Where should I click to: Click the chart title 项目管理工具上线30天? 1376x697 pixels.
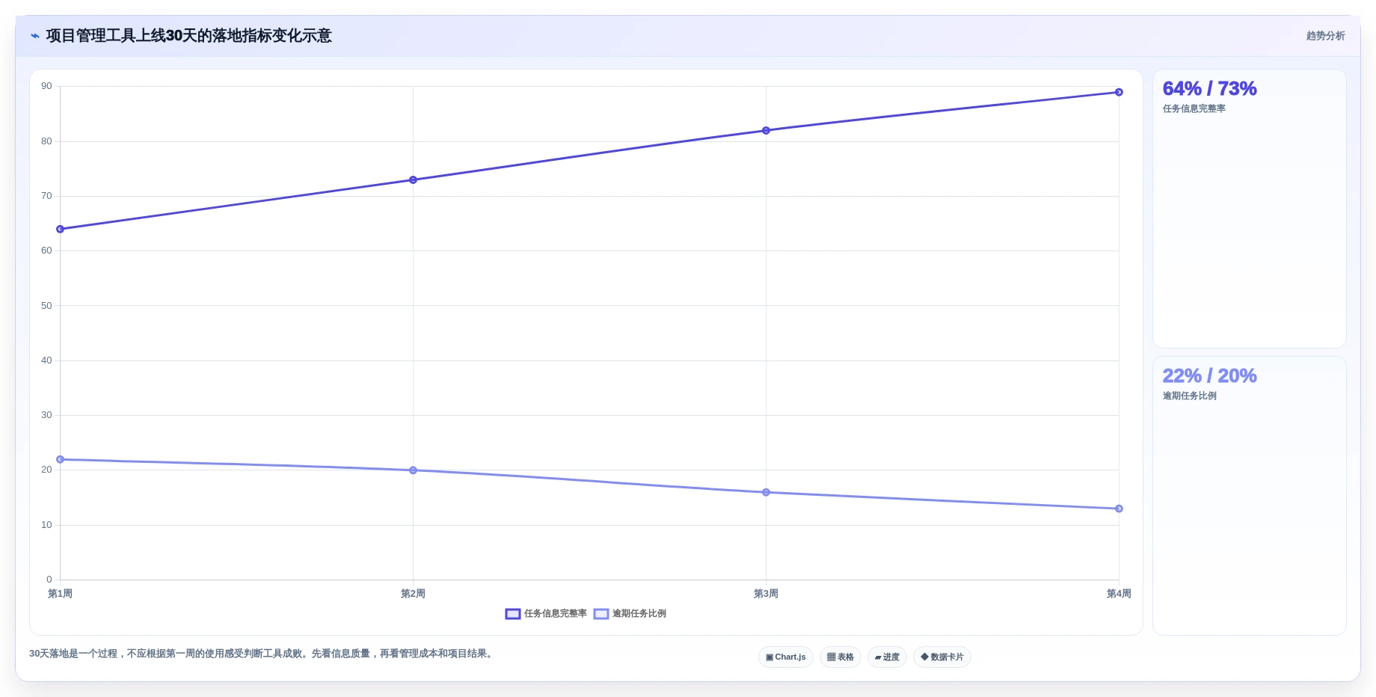pos(188,36)
